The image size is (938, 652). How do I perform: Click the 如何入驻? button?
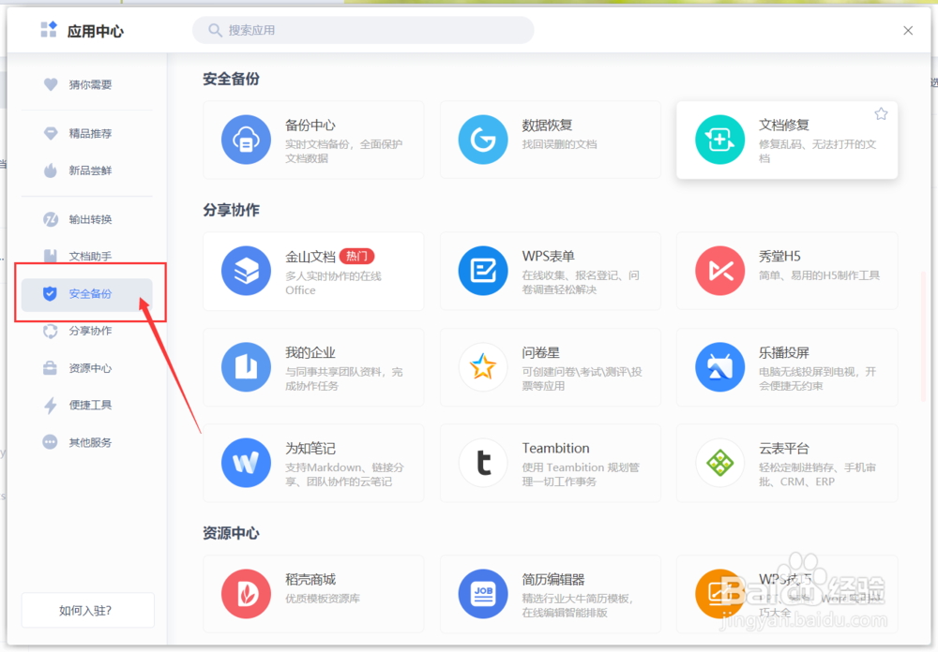(87, 610)
